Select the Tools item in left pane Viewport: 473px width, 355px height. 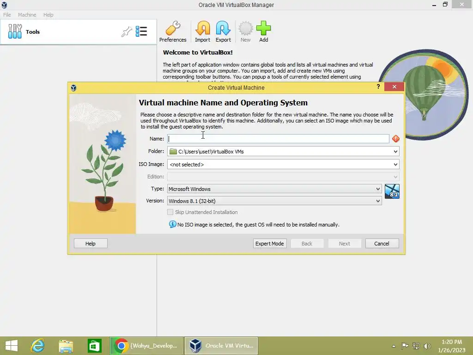coord(78,32)
